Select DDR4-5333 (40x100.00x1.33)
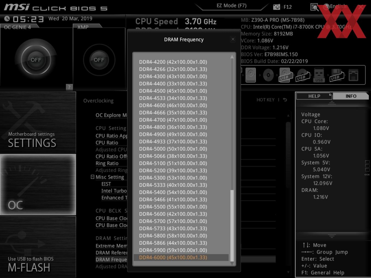Viewport: 371px width, 278px height. (x=173, y=185)
